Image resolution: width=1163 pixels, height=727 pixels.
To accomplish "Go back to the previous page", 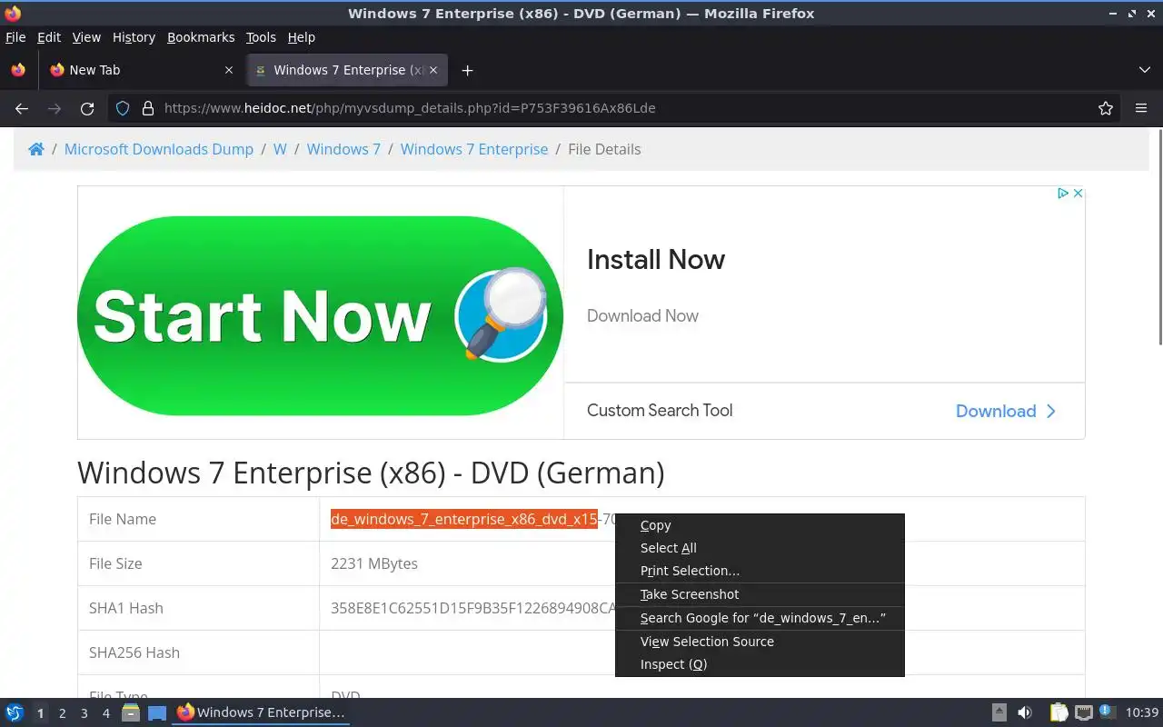I will coord(22,108).
